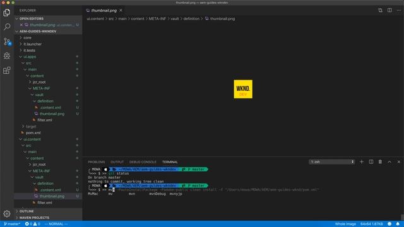Open notifications bell in status bar

pyautogui.click(x=398, y=224)
